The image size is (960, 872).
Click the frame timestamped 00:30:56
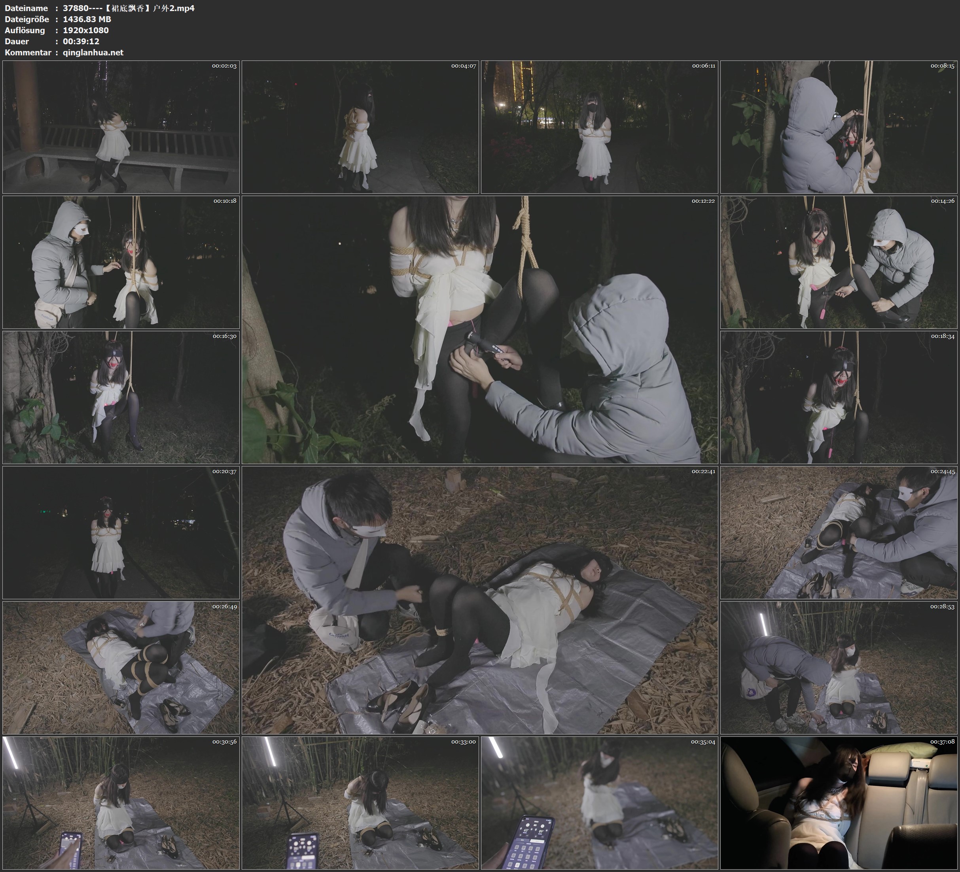(x=121, y=803)
